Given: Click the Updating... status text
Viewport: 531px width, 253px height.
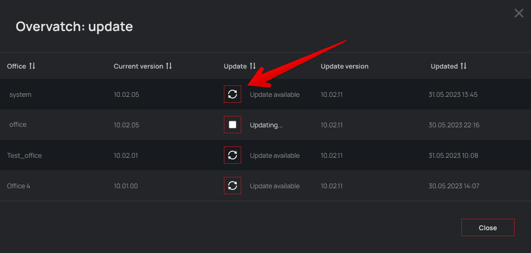Looking at the screenshot, I should pyautogui.click(x=266, y=125).
